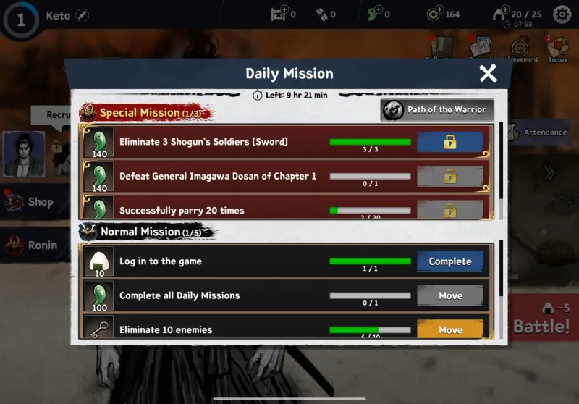Open Path of the Warrior

point(437,110)
